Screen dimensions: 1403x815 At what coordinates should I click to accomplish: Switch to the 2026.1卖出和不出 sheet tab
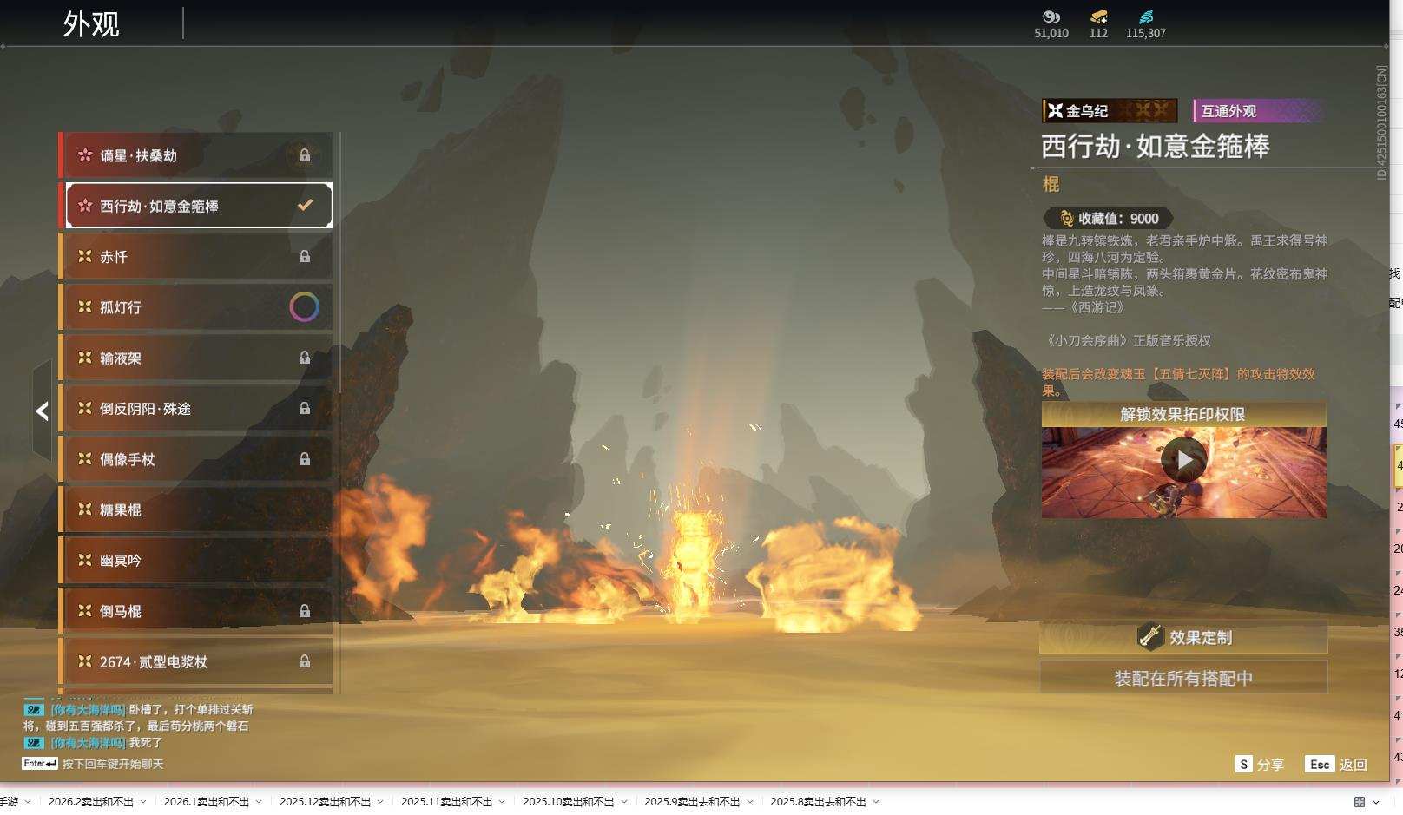pos(206,802)
